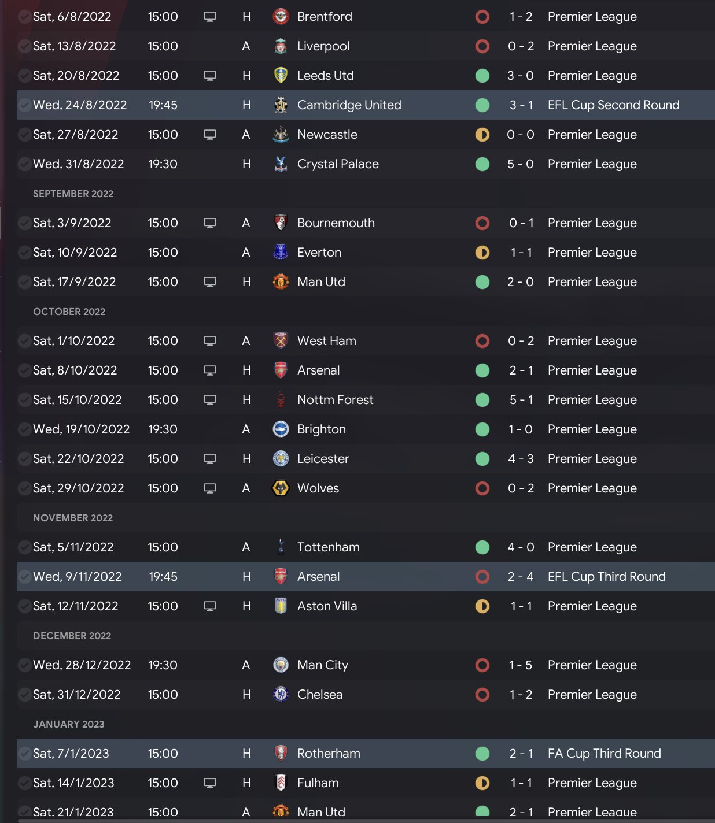Select the Sat, 17/9/2022 fixture date

click(x=74, y=282)
